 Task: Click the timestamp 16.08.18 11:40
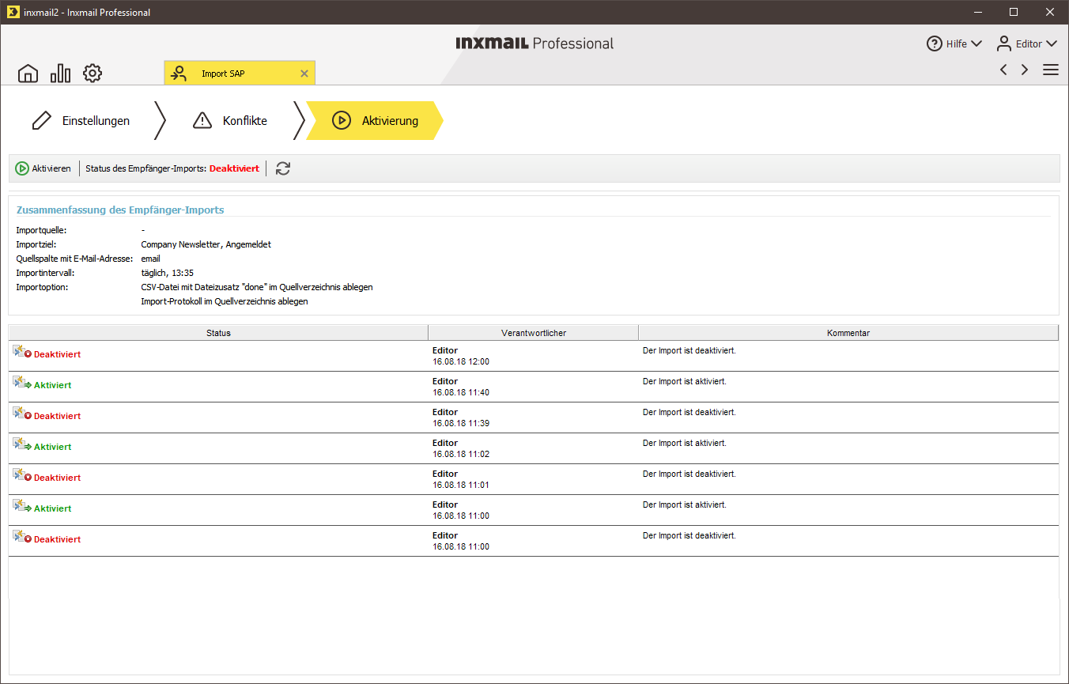461,392
